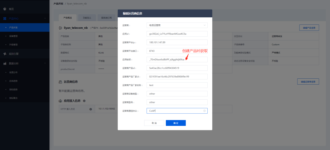Click the 数据分析 chart icon in sidebar
The image size is (330, 150).
click(x=5, y=63)
